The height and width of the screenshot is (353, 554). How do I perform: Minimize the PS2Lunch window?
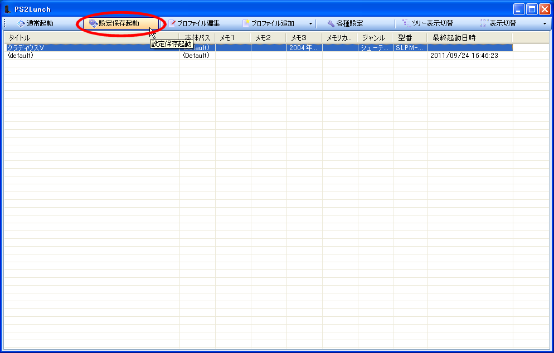pos(519,9)
